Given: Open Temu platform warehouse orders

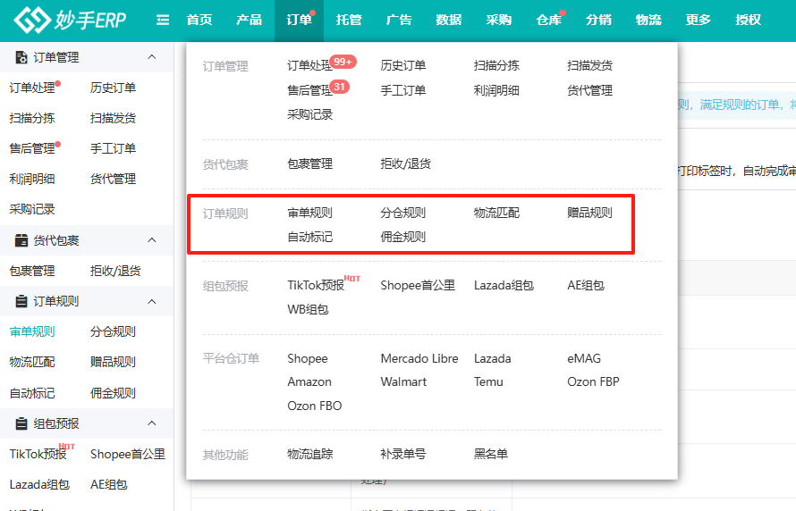Looking at the screenshot, I should tap(488, 381).
